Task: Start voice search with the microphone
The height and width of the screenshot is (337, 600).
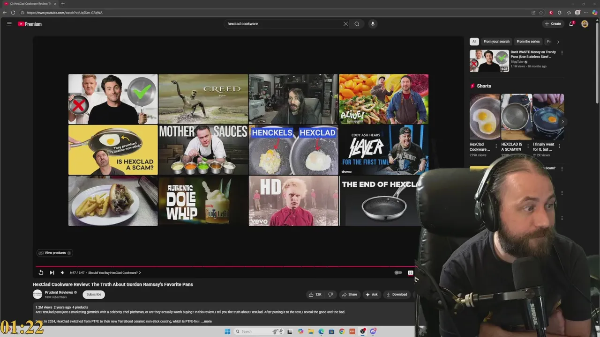Action: [x=373, y=24]
